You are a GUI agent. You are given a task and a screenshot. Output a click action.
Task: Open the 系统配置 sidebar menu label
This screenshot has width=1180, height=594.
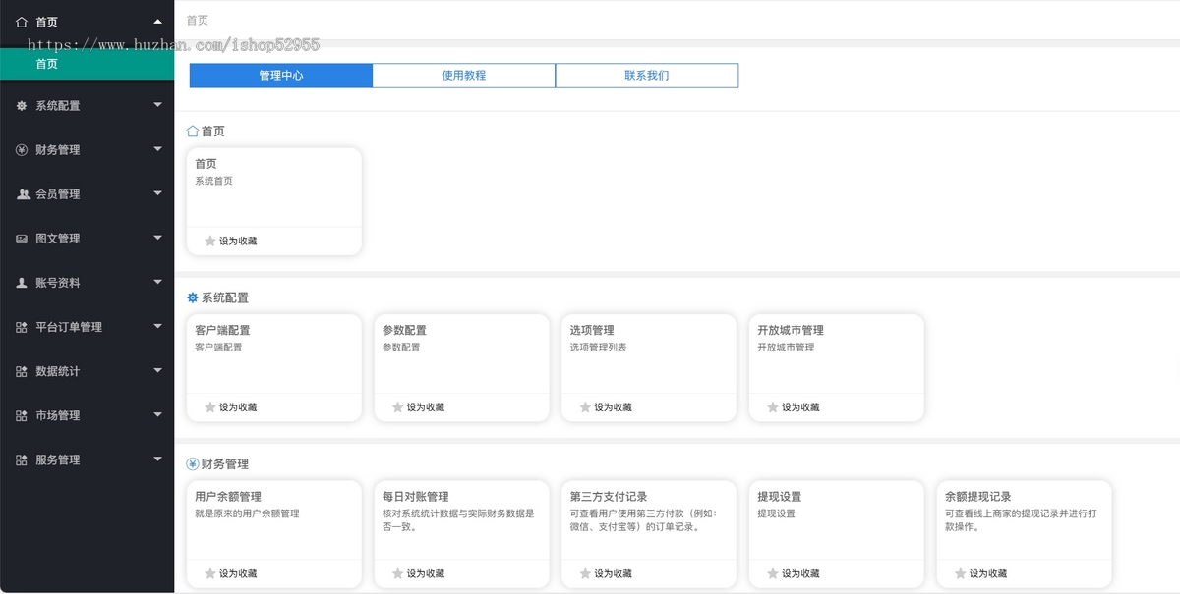pyautogui.click(x=58, y=105)
